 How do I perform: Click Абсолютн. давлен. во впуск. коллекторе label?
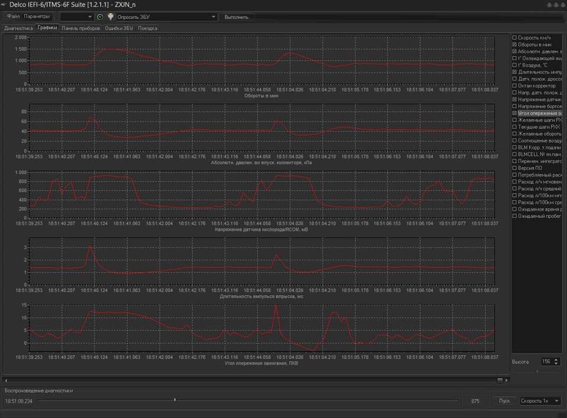click(261, 163)
